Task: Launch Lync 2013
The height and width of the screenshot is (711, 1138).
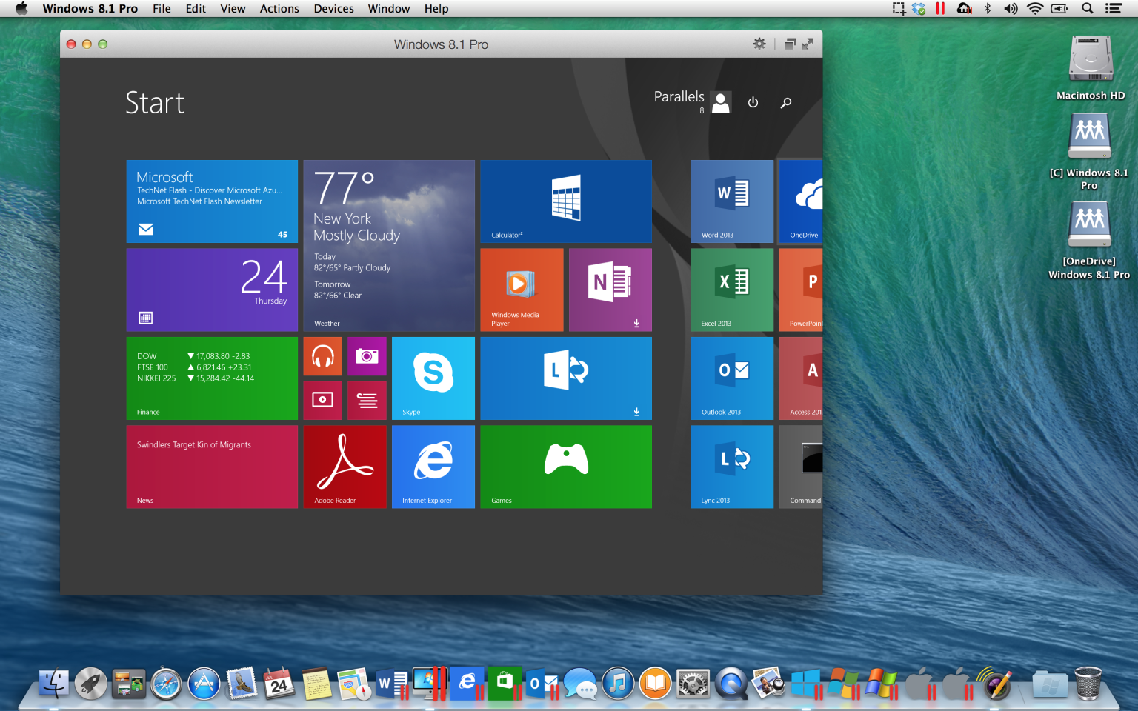Action: [x=731, y=467]
